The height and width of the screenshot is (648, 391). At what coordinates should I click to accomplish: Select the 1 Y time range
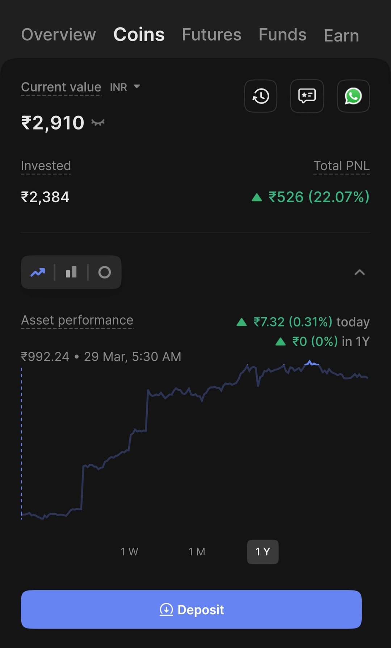click(x=262, y=552)
